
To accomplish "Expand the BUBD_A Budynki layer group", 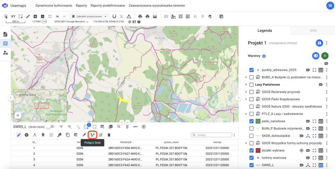I will click(246, 77).
